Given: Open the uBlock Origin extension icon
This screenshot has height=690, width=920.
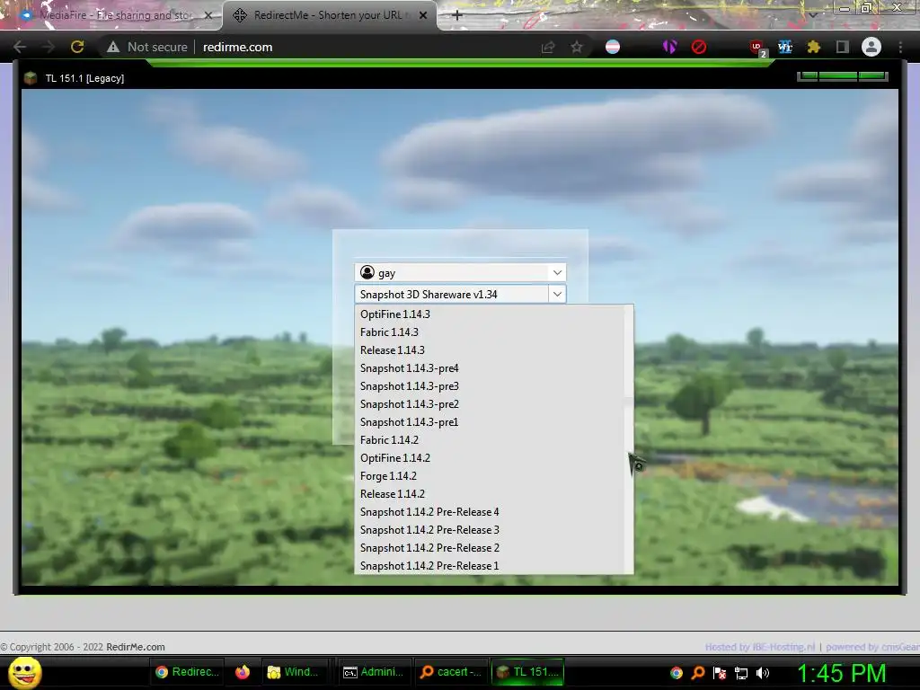Looking at the screenshot, I should pyautogui.click(x=756, y=48).
